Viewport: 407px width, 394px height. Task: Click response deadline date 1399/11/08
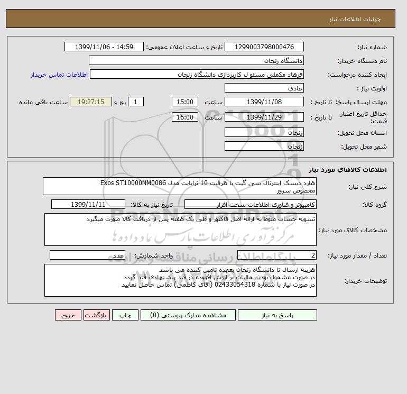264,102
